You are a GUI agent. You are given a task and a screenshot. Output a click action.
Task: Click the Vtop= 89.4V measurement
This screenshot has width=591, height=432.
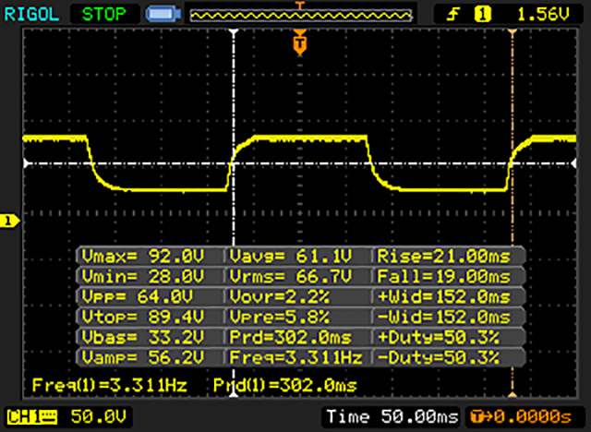pos(143,317)
